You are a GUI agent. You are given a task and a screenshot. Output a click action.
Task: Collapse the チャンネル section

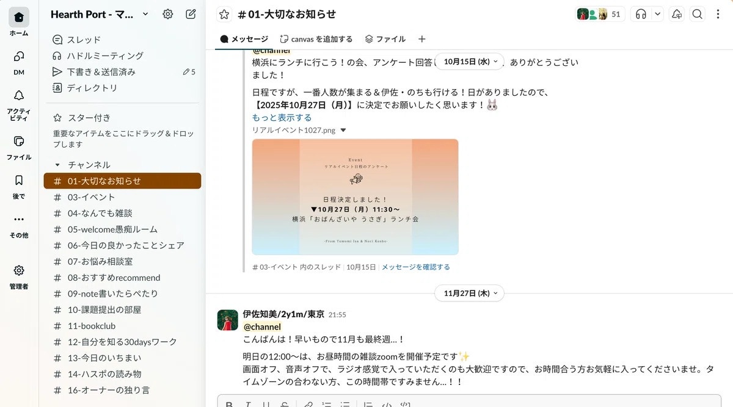pyautogui.click(x=57, y=165)
